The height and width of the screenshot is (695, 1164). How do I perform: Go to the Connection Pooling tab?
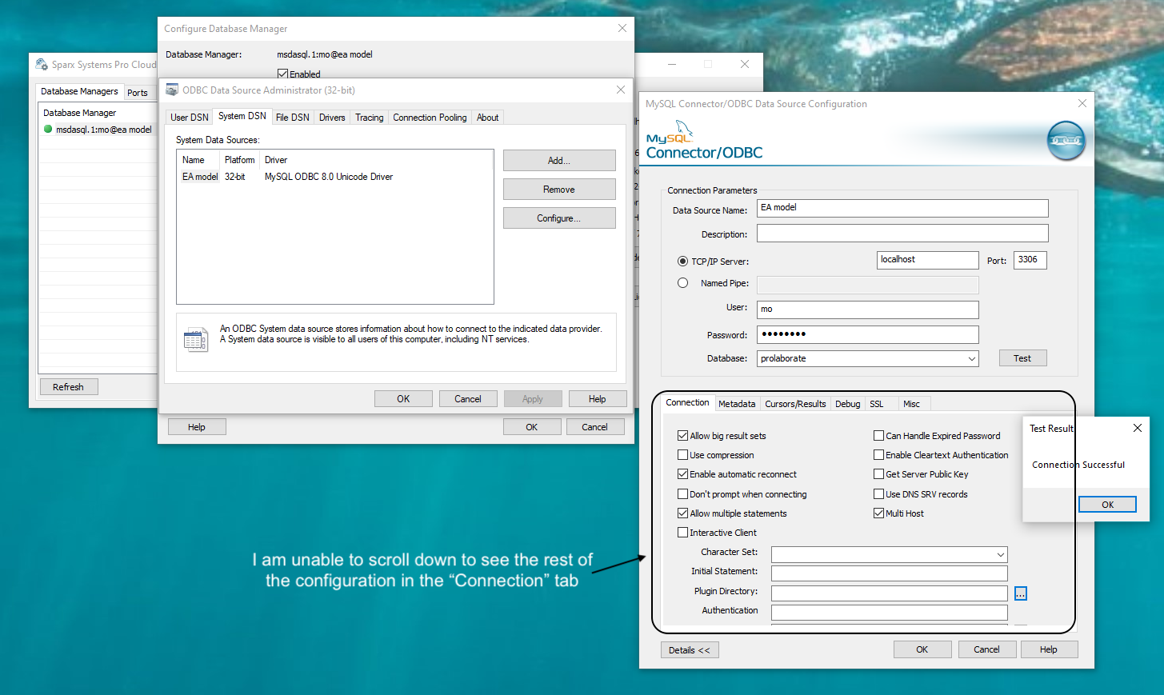tap(430, 118)
